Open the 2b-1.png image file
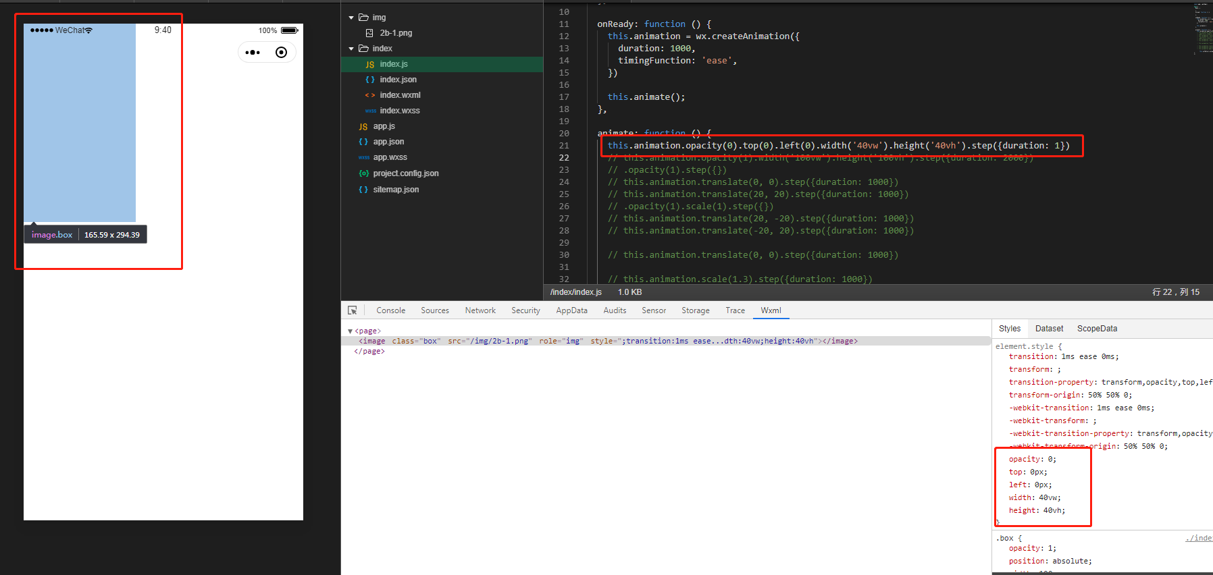The height and width of the screenshot is (575, 1213). tap(396, 33)
